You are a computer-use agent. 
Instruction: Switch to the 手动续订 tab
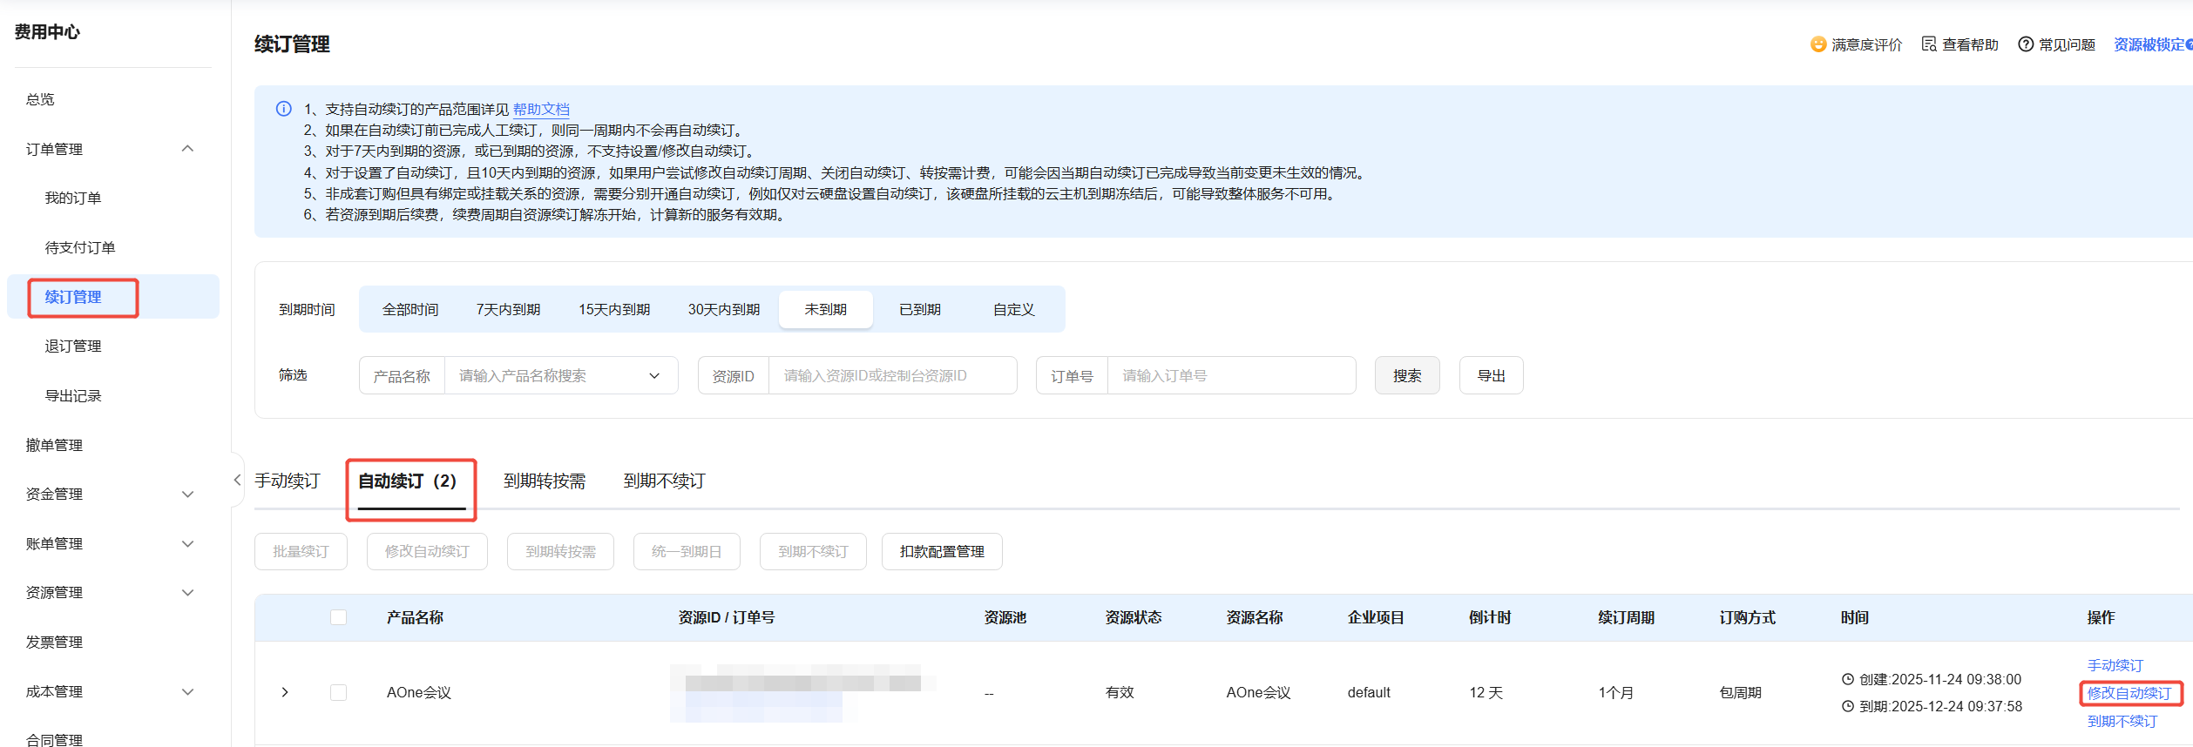[x=288, y=481]
